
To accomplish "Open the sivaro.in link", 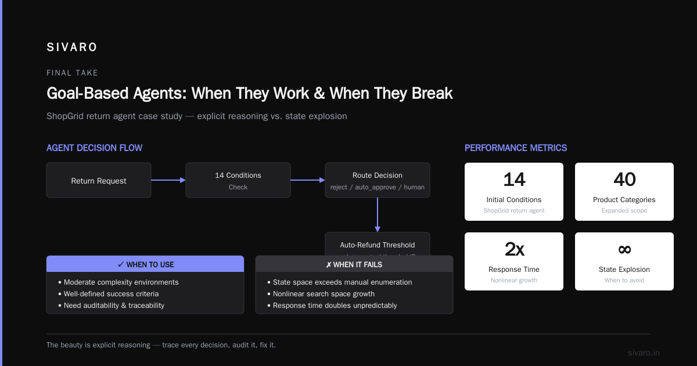I will click(x=644, y=353).
